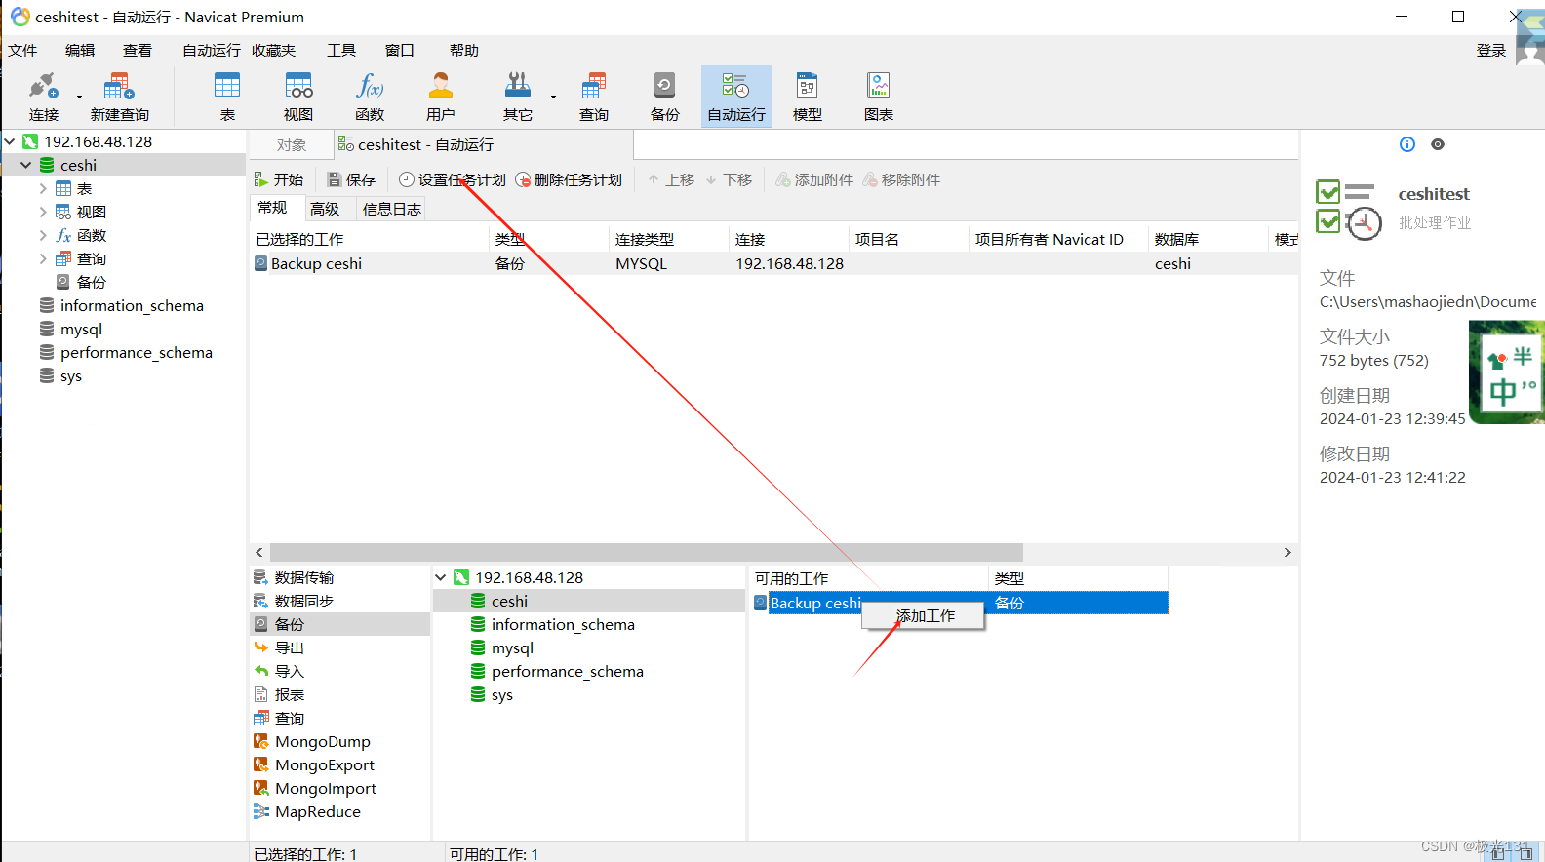Choose 添加工作 from the context menu

924,616
